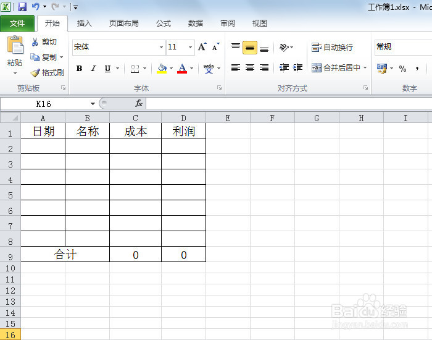
Task: Open the Clipboard (剪贴板) dialog launcher
Action: click(64, 88)
